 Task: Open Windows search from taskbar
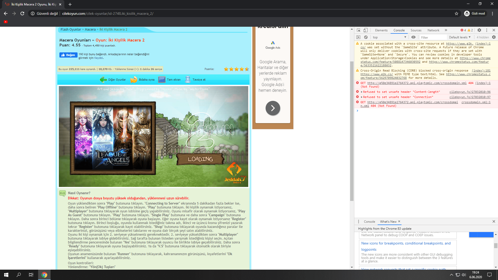tap(19, 275)
